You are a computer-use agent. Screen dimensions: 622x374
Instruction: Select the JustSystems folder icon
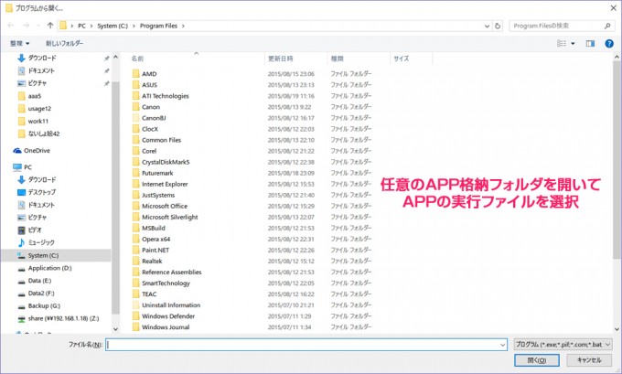(135, 195)
